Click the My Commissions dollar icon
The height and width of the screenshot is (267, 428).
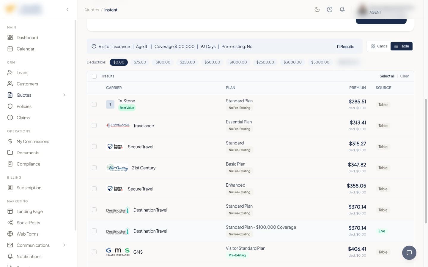click(x=10, y=141)
